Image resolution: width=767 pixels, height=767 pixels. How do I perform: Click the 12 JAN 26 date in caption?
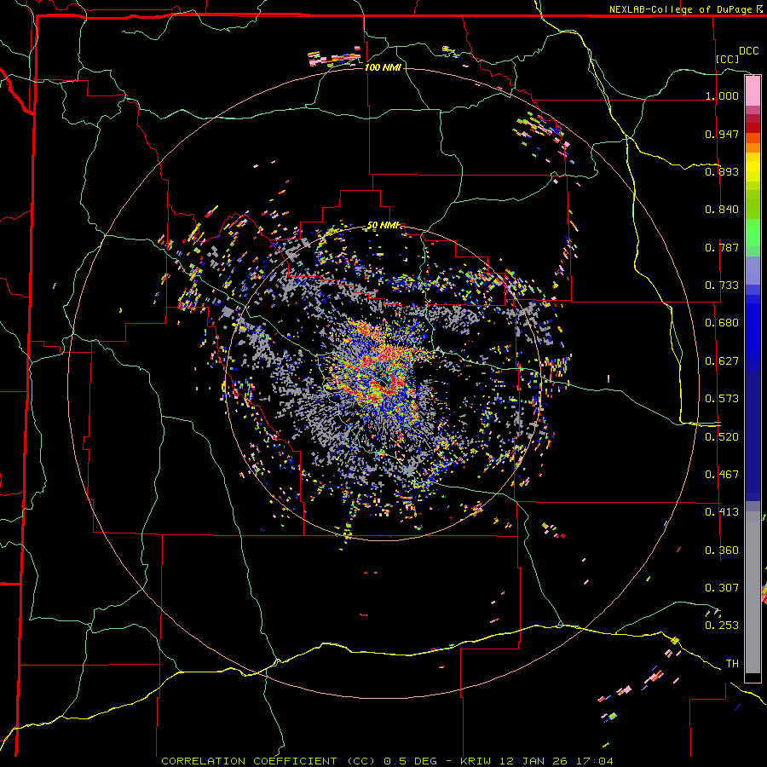534,761
